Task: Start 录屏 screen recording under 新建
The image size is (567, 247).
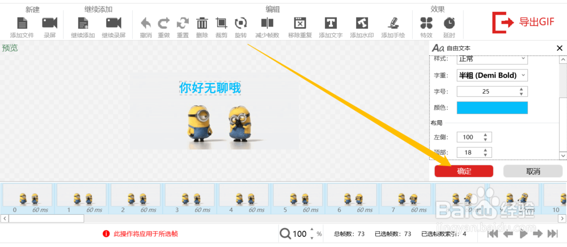Action: (49, 23)
